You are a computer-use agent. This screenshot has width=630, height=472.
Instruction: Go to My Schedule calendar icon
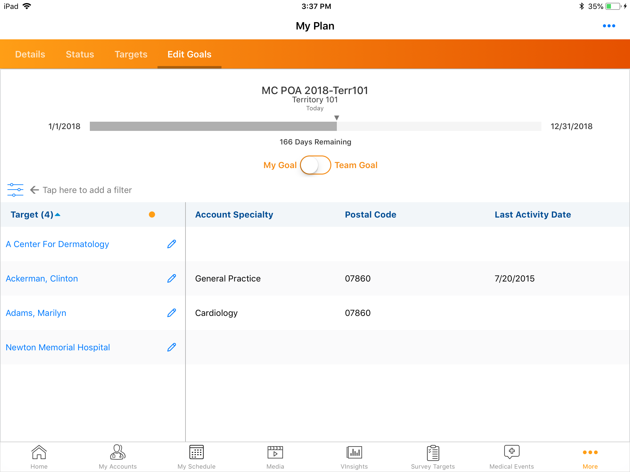[196, 456]
